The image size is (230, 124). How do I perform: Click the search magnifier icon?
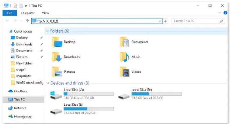[221, 21]
